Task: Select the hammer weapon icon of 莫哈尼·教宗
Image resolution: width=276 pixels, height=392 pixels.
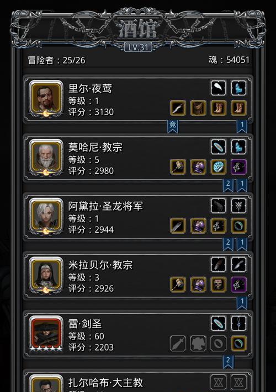Action: point(178,167)
